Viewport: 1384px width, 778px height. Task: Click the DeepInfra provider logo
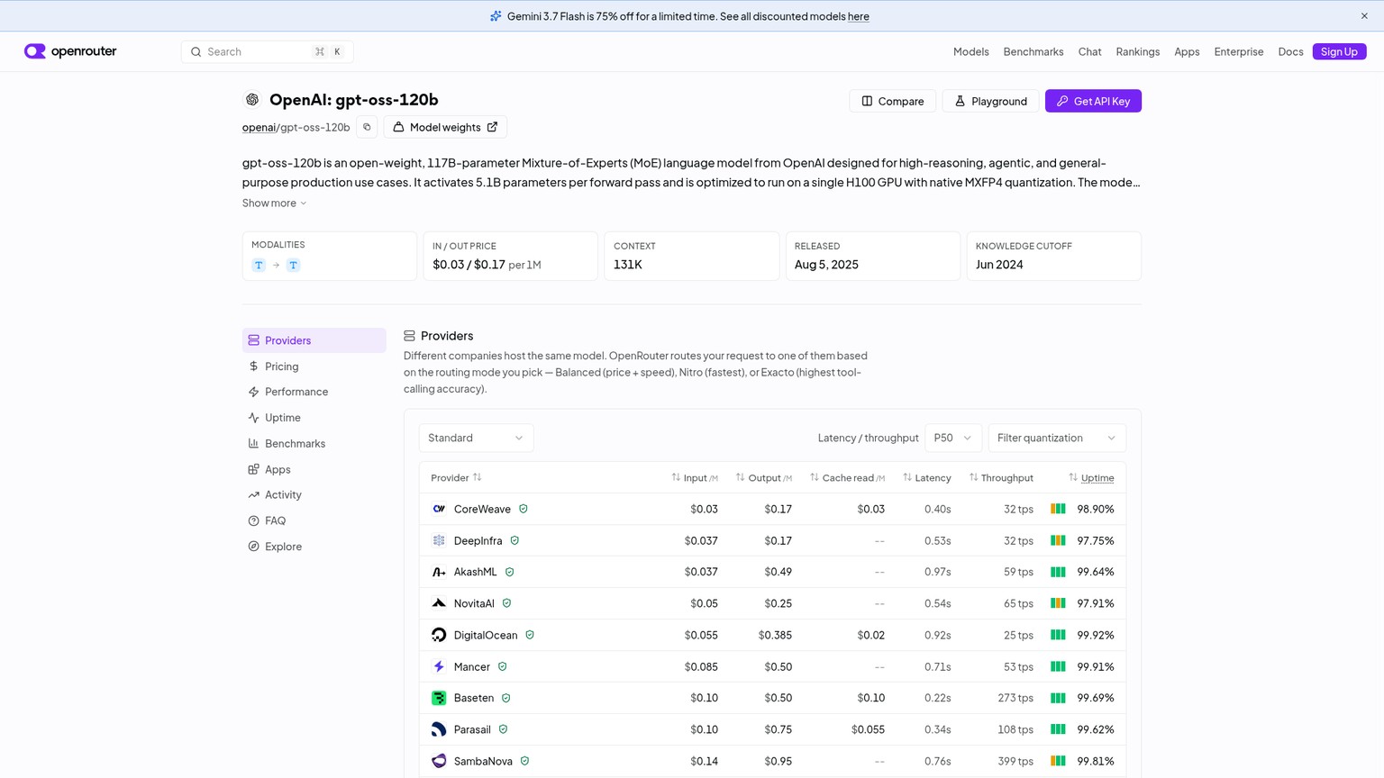pos(439,540)
